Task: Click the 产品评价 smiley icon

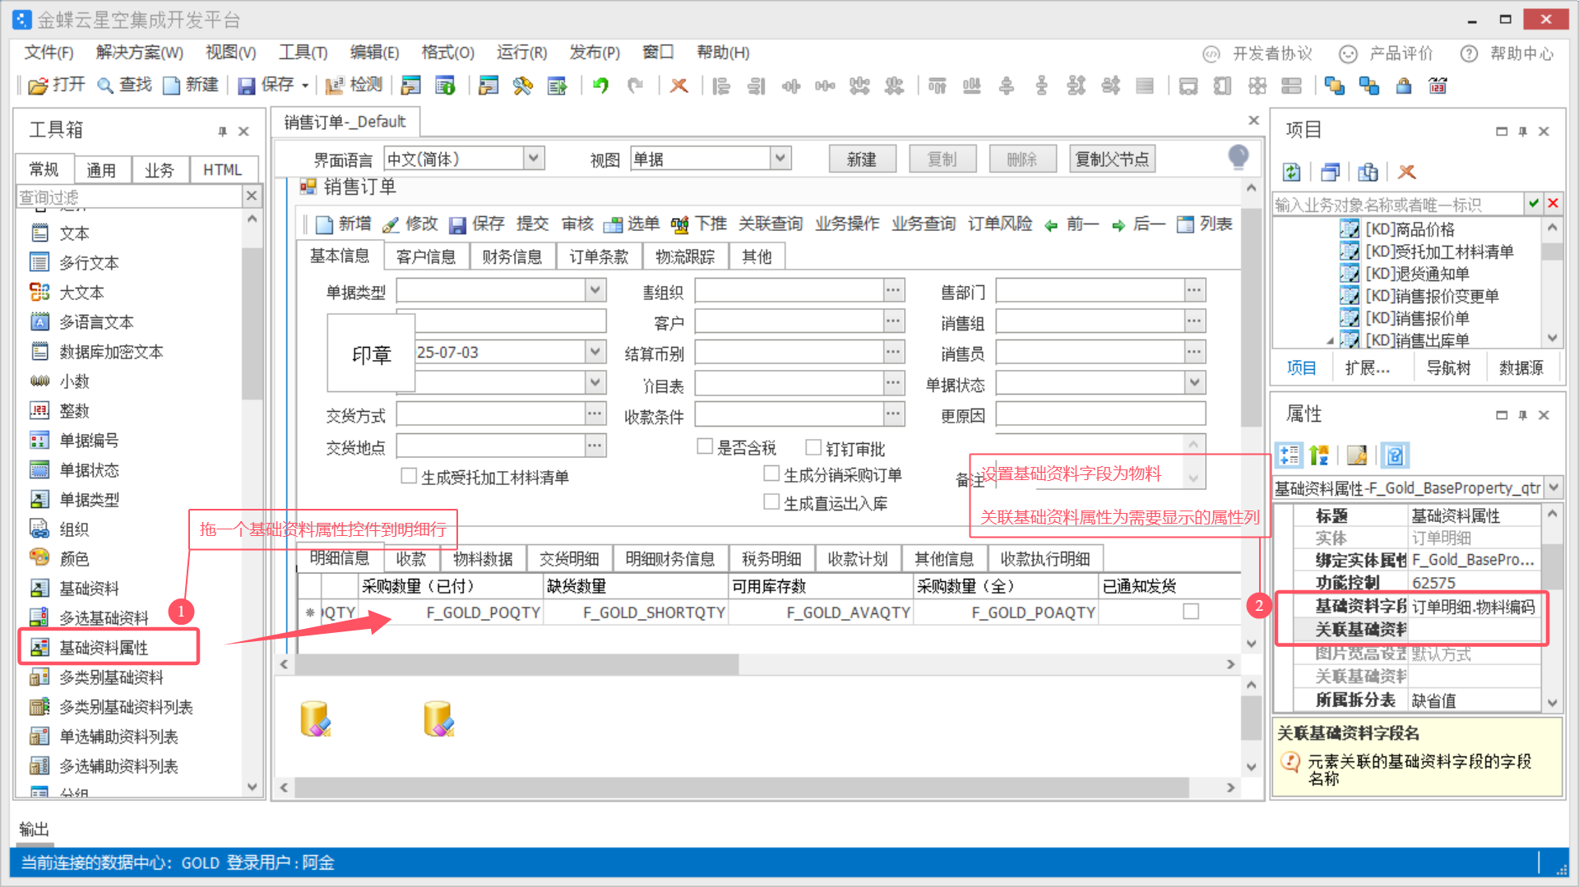Action: 1348,53
